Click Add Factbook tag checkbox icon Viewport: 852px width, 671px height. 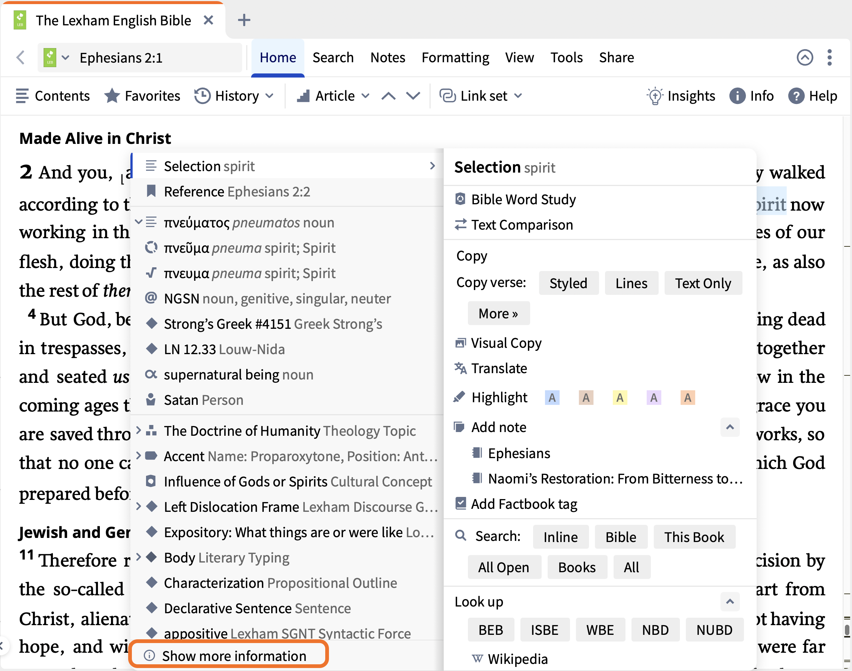coord(460,503)
